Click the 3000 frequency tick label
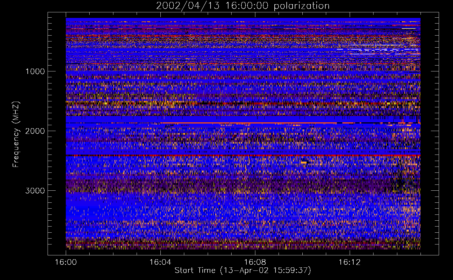The width and height of the screenshot is (453, 280). [35, 191]
